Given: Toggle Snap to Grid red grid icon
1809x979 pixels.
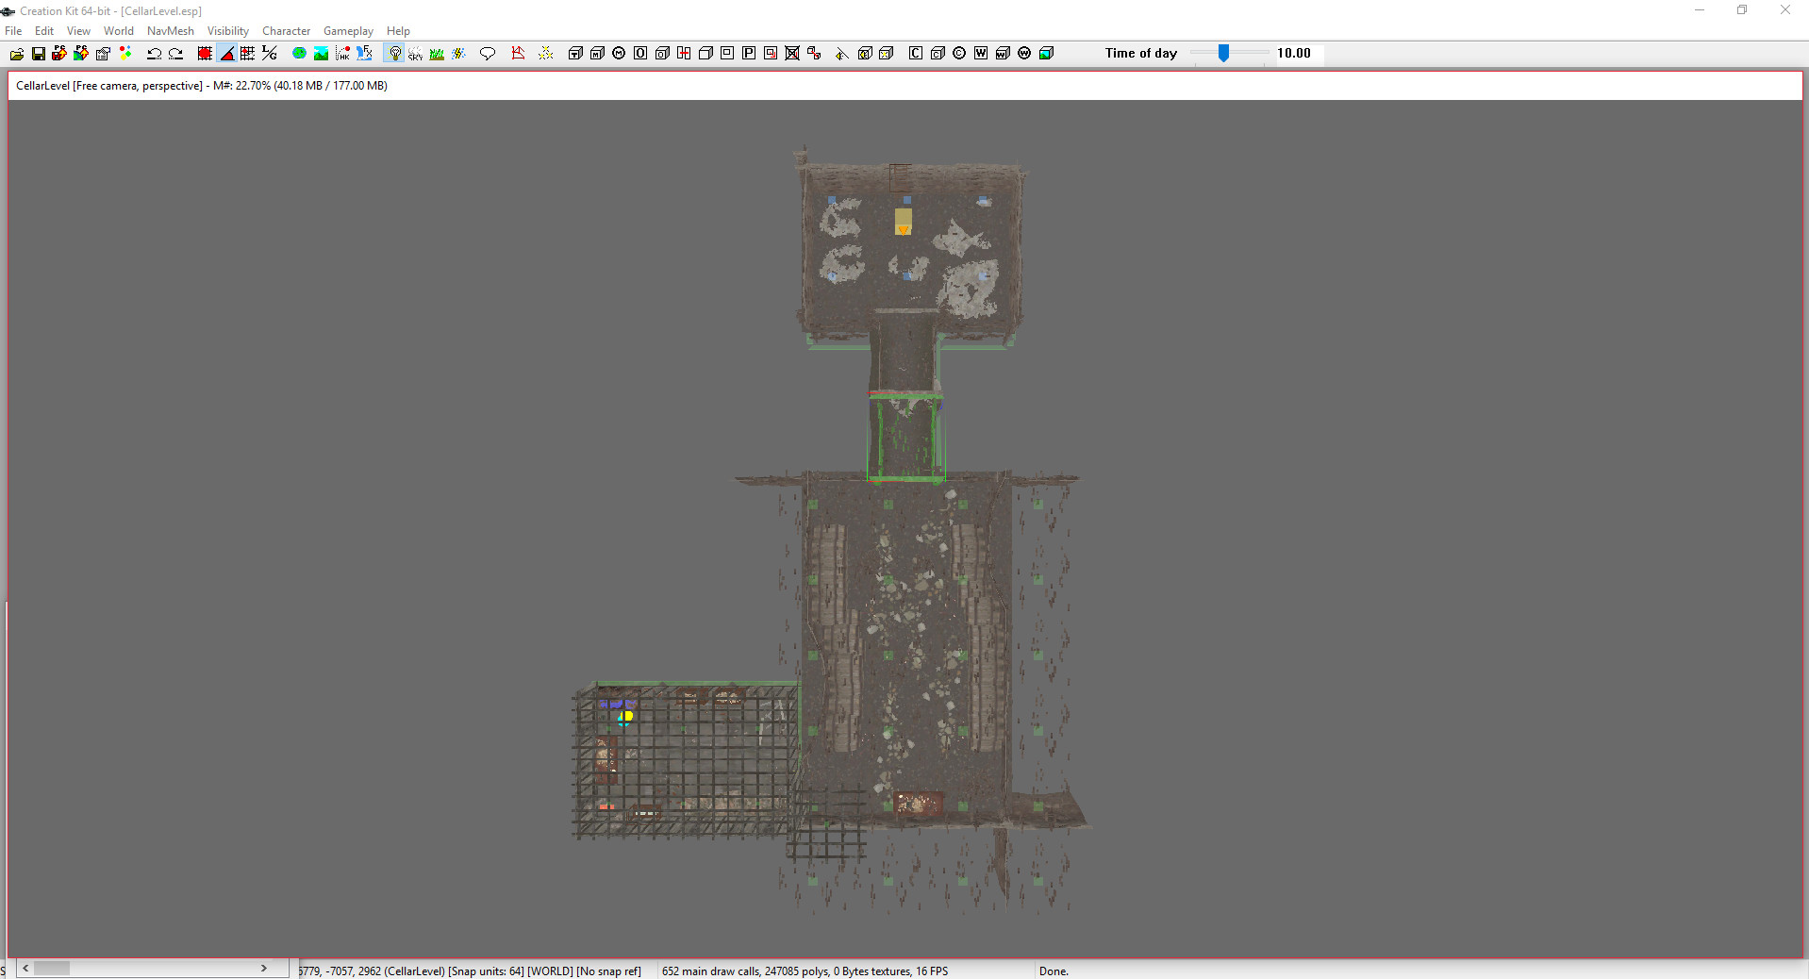Looking at the screenshot, I should pos(205,54).
